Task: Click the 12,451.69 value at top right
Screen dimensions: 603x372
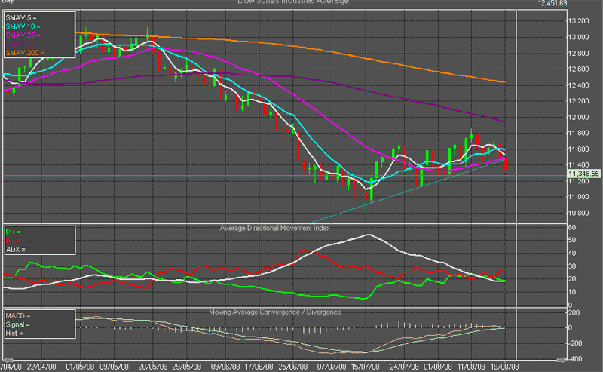Action: [552, 3]
